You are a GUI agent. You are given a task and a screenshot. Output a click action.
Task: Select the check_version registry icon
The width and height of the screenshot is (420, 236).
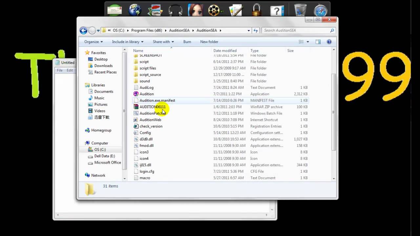pos(136,126)
